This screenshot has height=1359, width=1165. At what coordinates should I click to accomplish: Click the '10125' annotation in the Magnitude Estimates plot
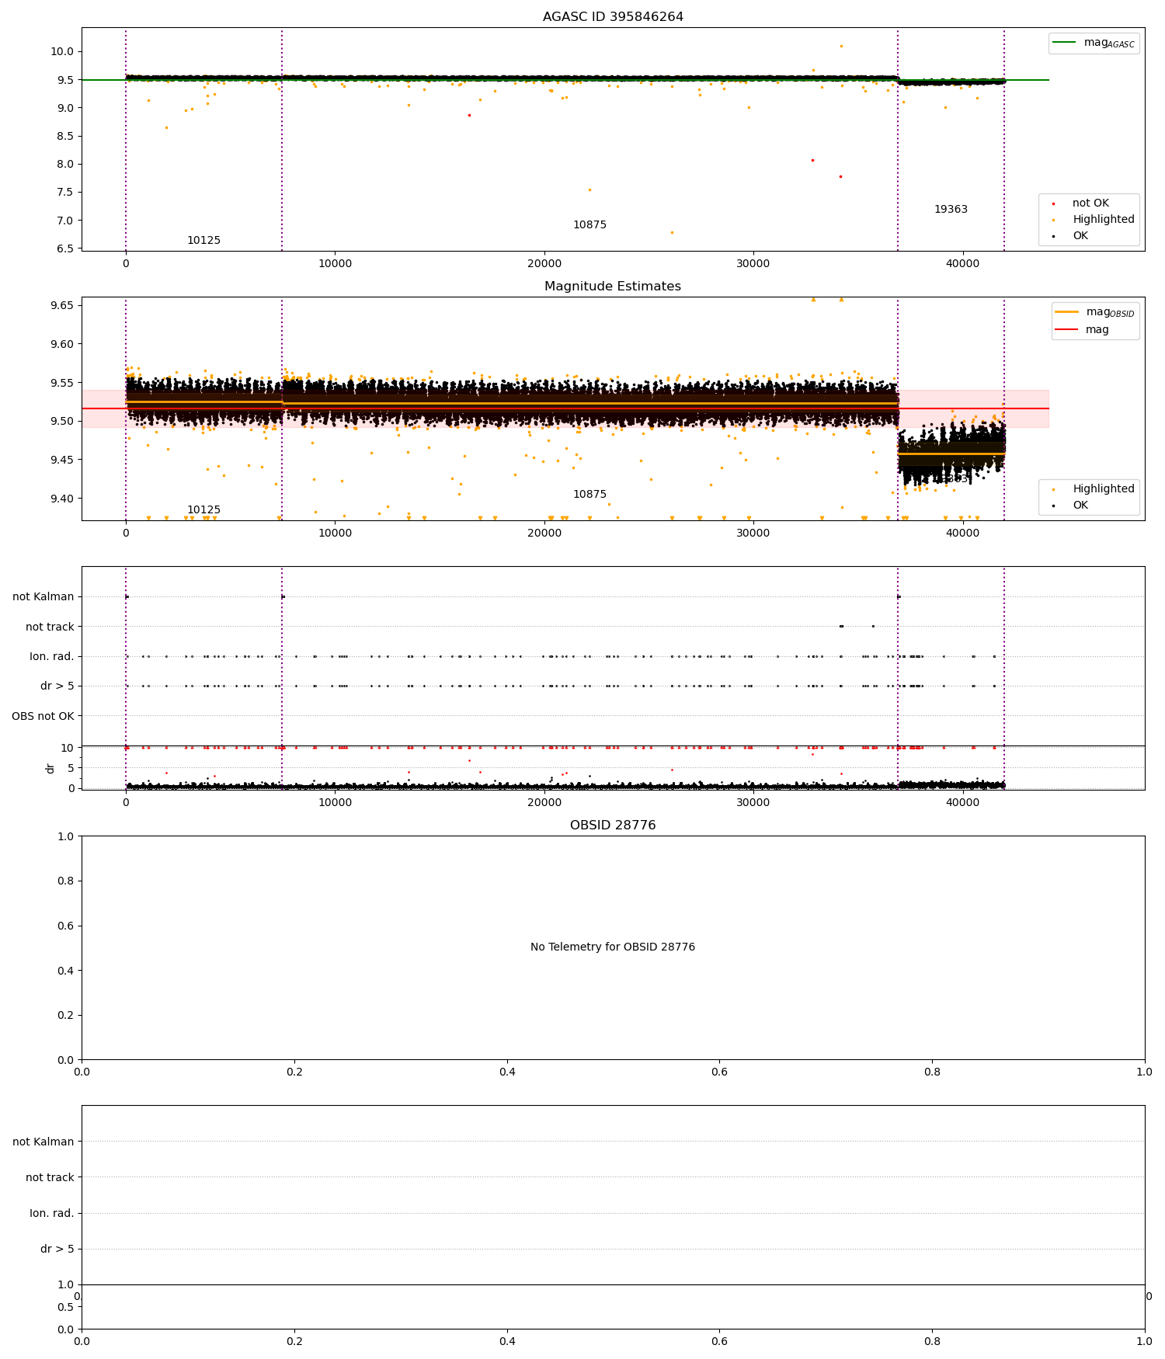(x=203, y=510)
